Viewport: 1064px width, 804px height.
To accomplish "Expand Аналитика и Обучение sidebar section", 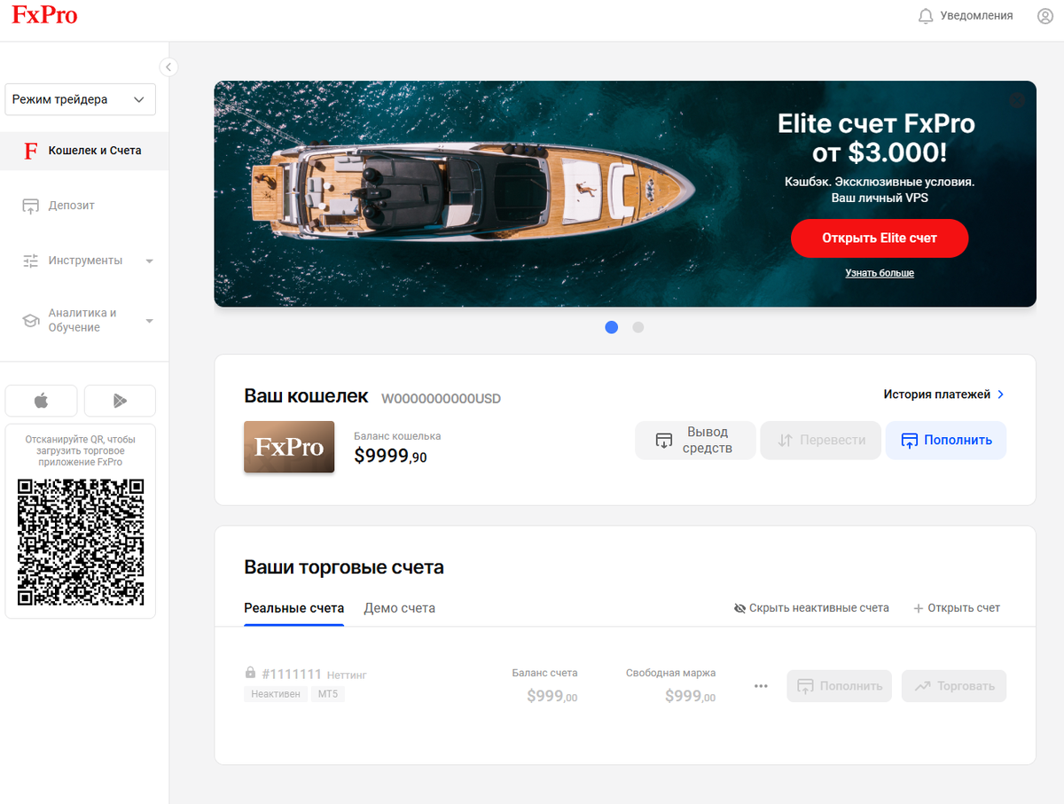I will tap(88, 320).
